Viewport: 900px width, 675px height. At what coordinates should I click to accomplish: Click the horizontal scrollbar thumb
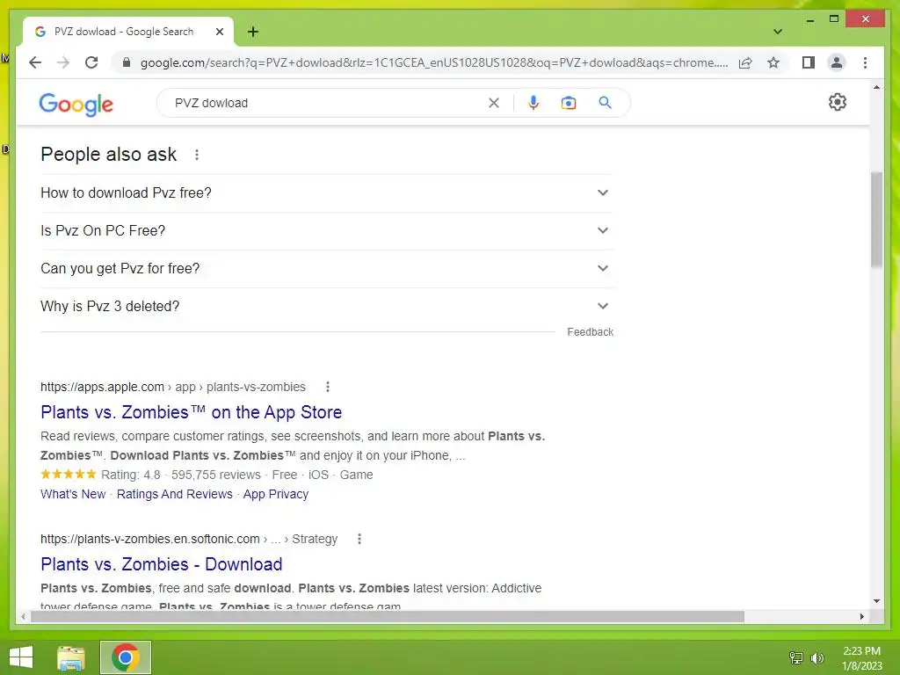tap(388, 616)
